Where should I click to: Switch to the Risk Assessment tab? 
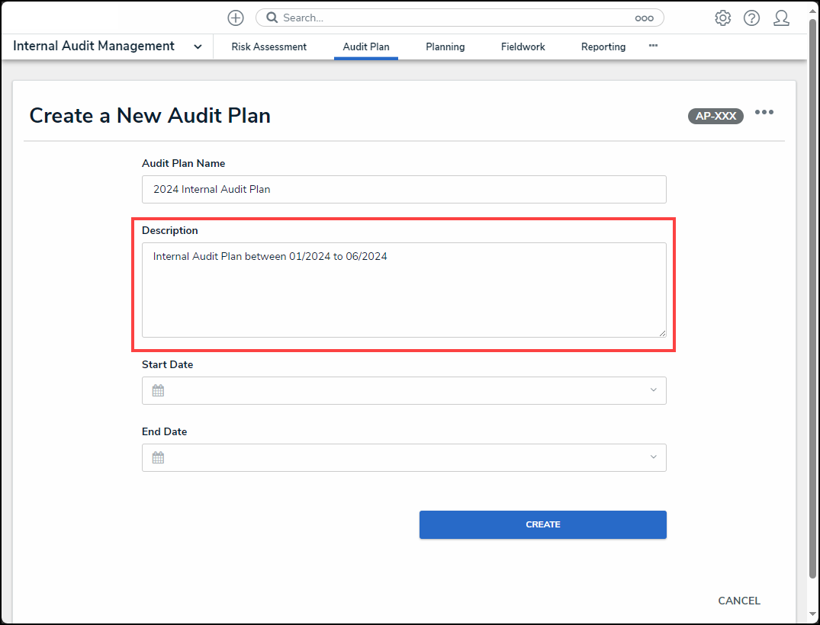[269, 47]
